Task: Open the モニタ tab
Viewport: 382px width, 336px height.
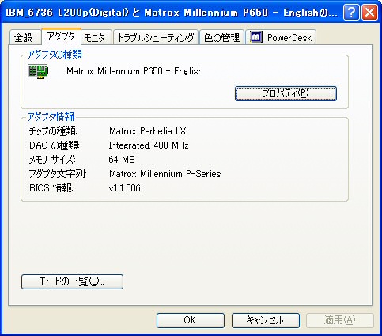Action: click(x=96, y=37)
